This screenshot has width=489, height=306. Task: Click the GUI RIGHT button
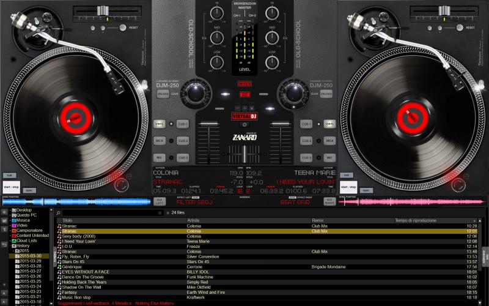(329, 201)
